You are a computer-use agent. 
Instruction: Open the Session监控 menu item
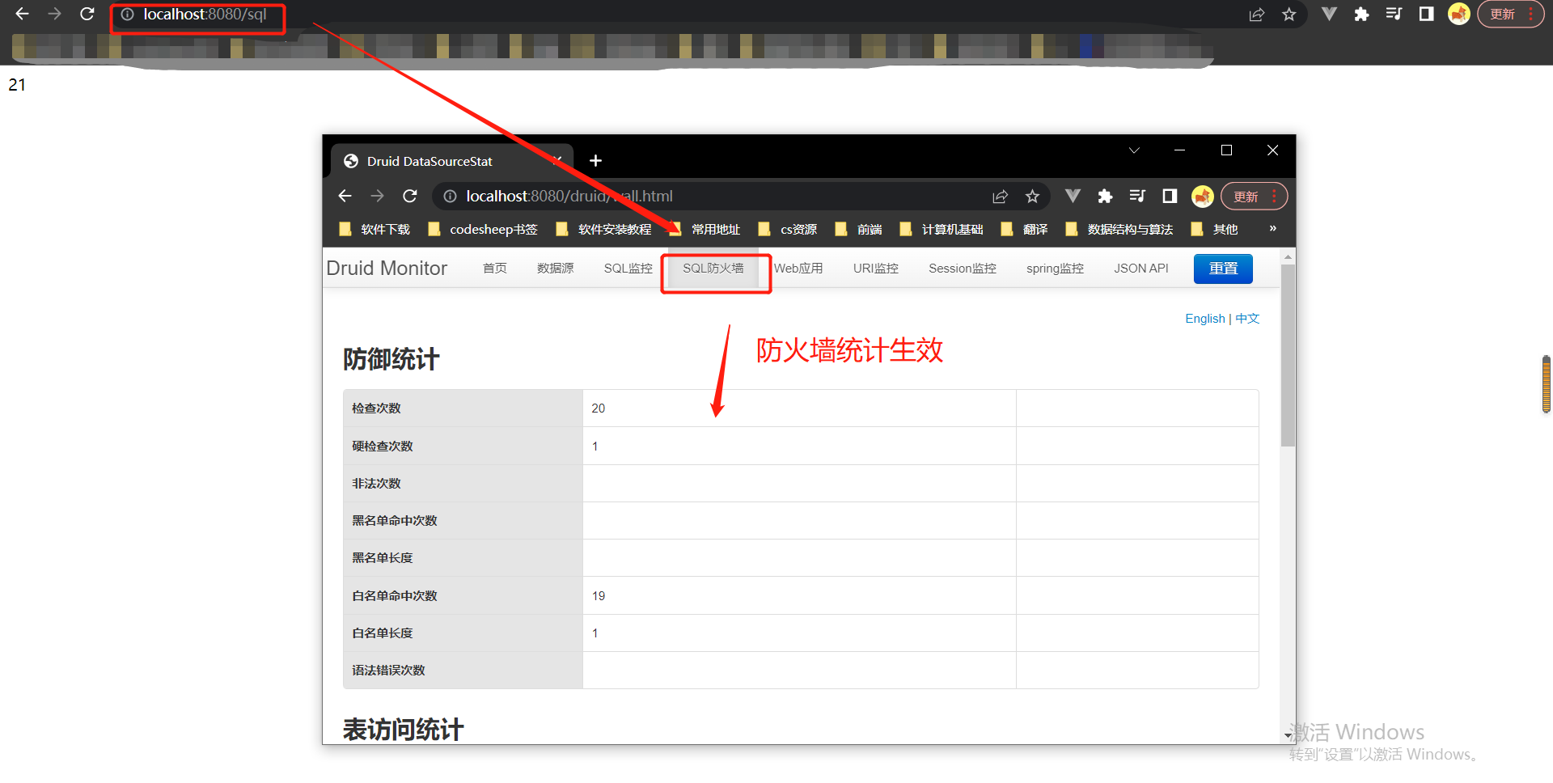coord(963,269)
